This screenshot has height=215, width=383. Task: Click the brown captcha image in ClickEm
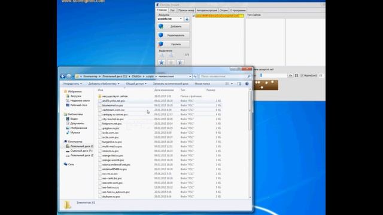click(x=266, y=85)
